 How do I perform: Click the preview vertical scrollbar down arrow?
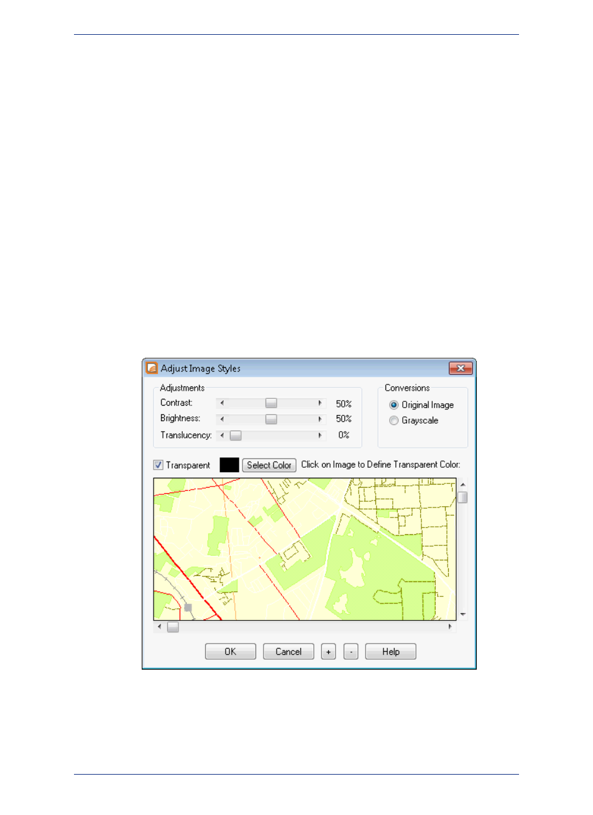click(x=462, y=614)
